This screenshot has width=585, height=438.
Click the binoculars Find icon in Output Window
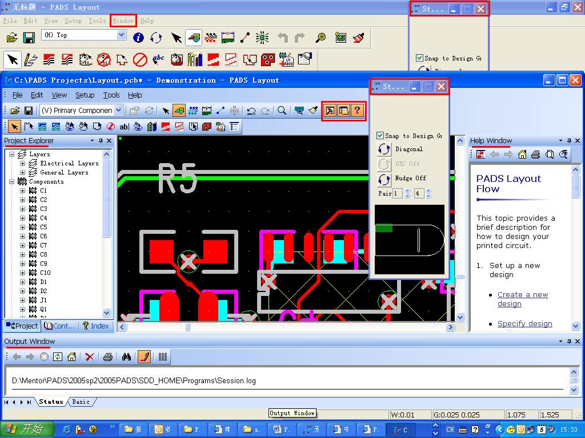pyautogui.click(x=126, y=357)
